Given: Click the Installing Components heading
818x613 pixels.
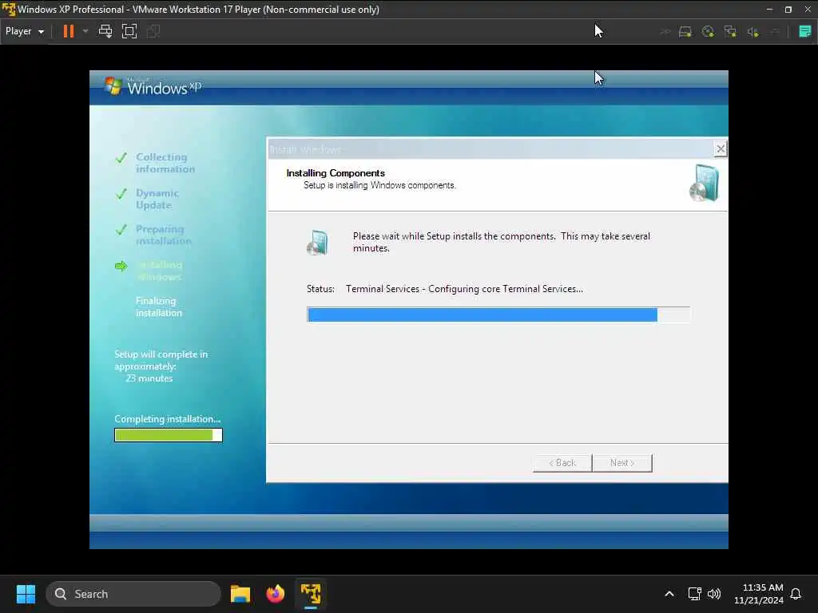Looking at the screenshot, I should click(336, 173).
